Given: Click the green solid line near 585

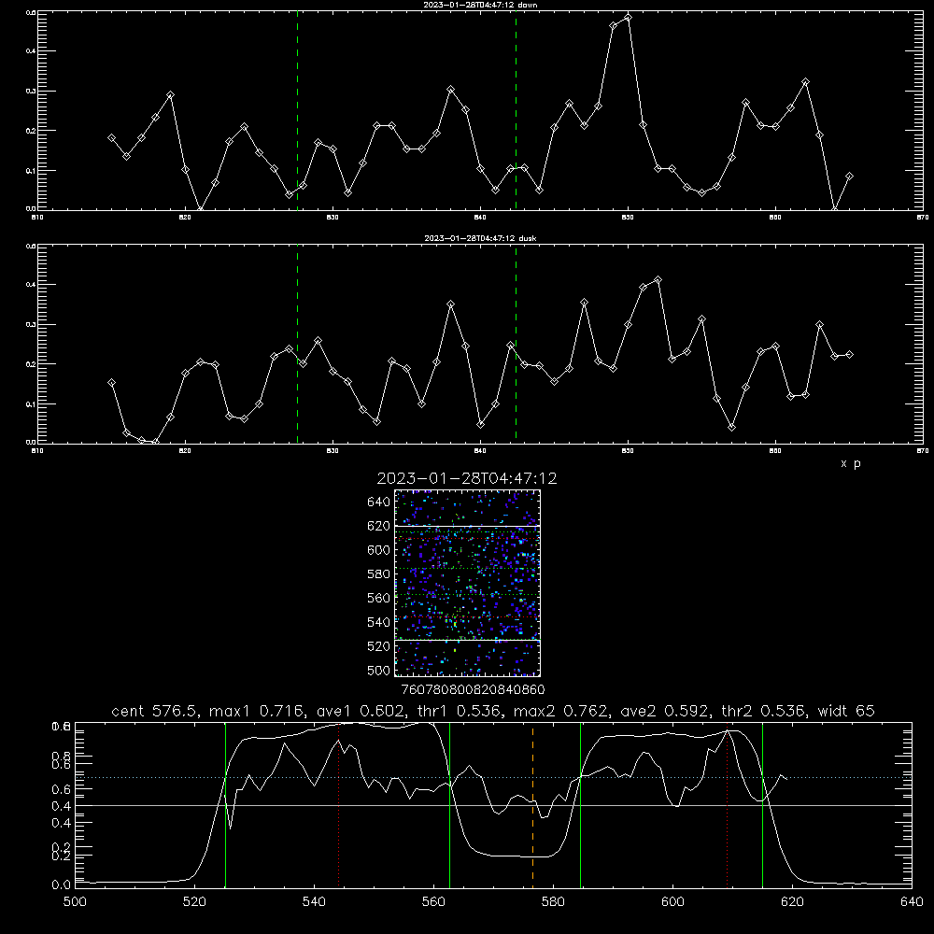Looking at the screenshot, I should click(580, 805).
